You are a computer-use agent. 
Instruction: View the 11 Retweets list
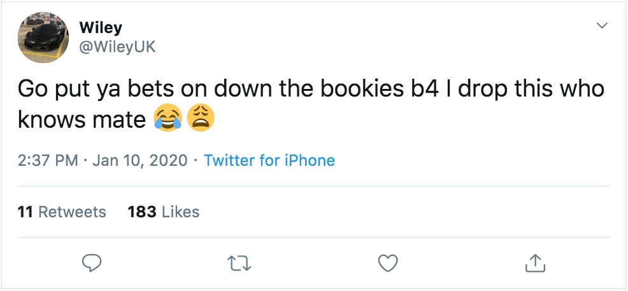(62, 212)
